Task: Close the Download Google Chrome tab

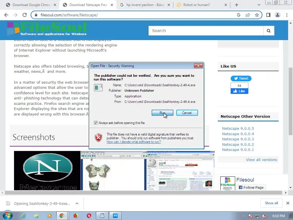Action: tap(55, 5)
